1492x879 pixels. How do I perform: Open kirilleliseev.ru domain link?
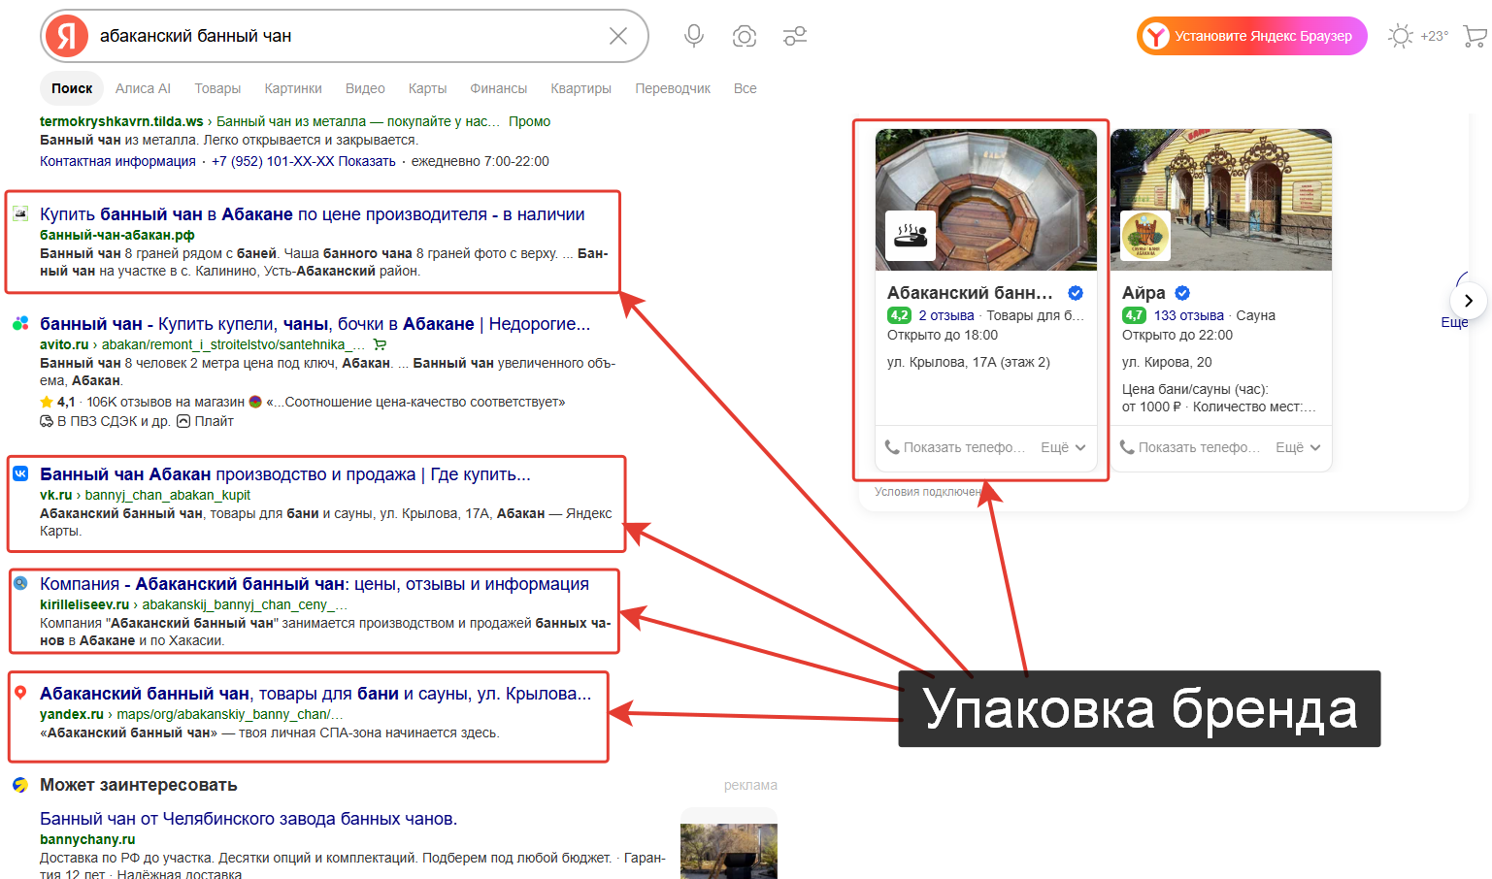pyautogui.click(x=84, y=604)
